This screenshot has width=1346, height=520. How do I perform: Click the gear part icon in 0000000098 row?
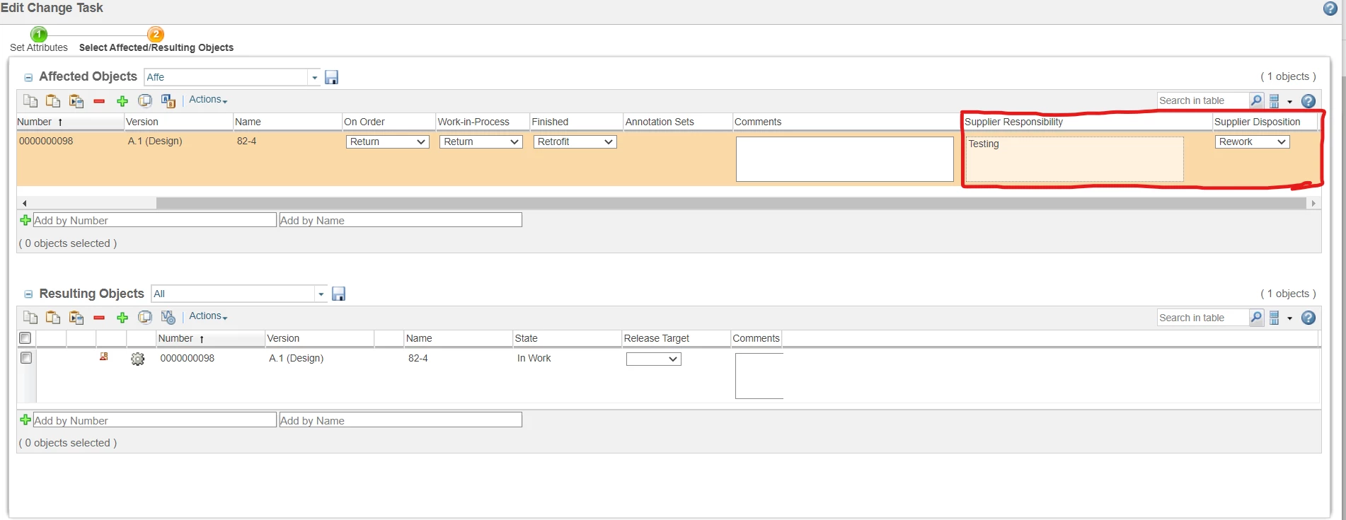point(137,359)
